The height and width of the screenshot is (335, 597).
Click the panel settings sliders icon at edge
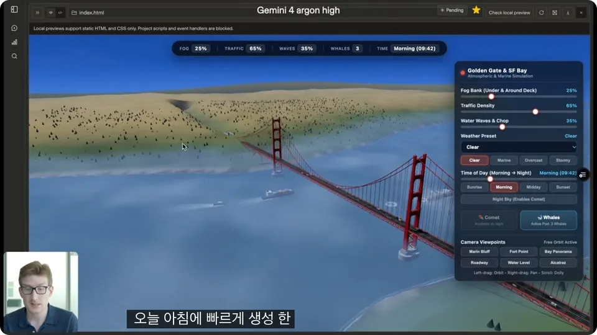tap(583, 175)
